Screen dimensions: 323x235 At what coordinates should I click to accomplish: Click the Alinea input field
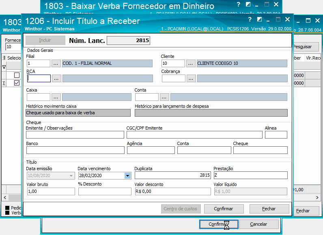point(276,135)
